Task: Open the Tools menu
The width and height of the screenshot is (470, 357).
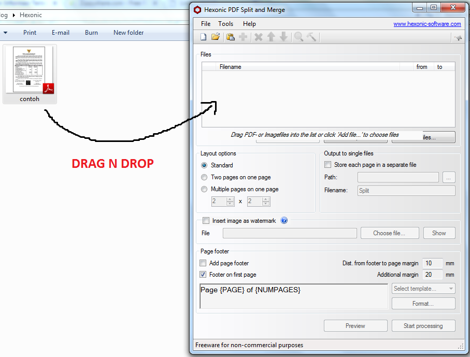Action: [x=226, y=24]
